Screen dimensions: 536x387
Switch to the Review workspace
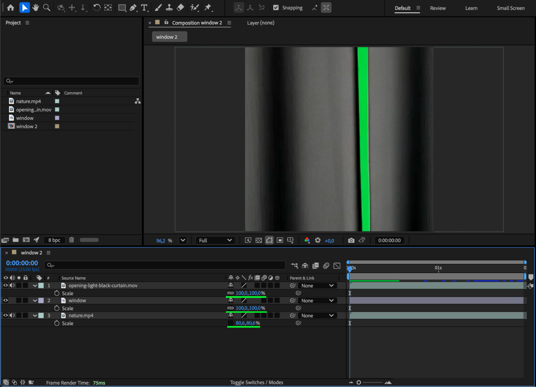(x=438, y=8)
